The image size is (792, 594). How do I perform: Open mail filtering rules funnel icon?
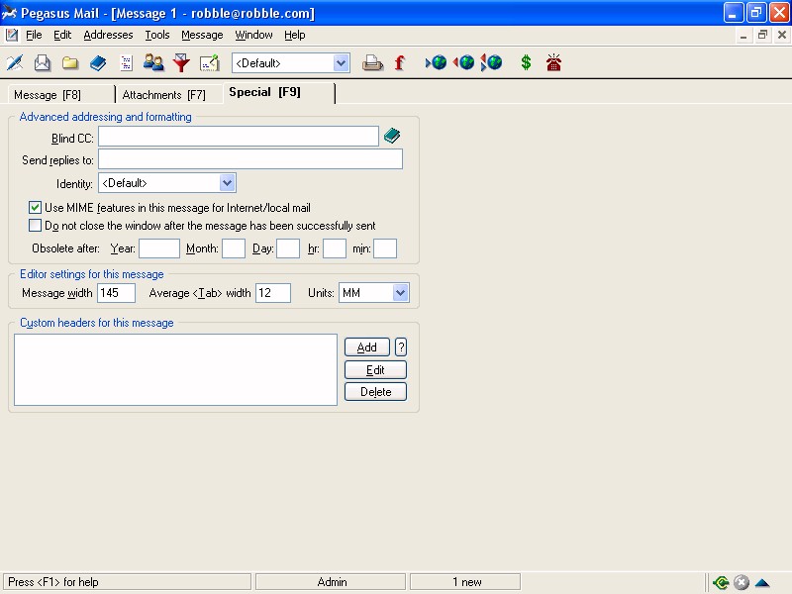click(181, 63)
